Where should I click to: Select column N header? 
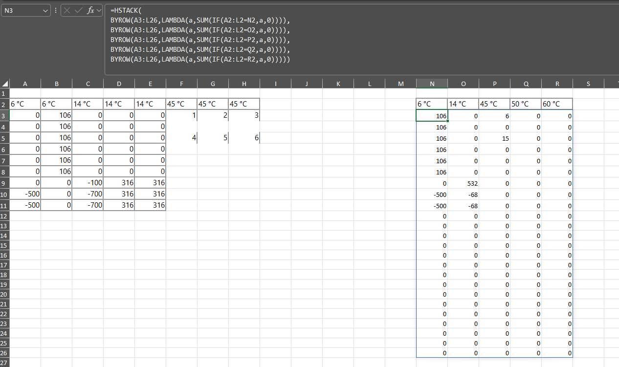point(432,84)
